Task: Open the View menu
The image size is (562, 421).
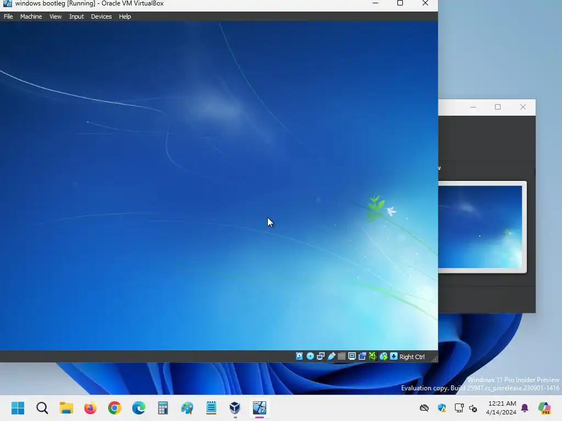Action: (55, 16)
